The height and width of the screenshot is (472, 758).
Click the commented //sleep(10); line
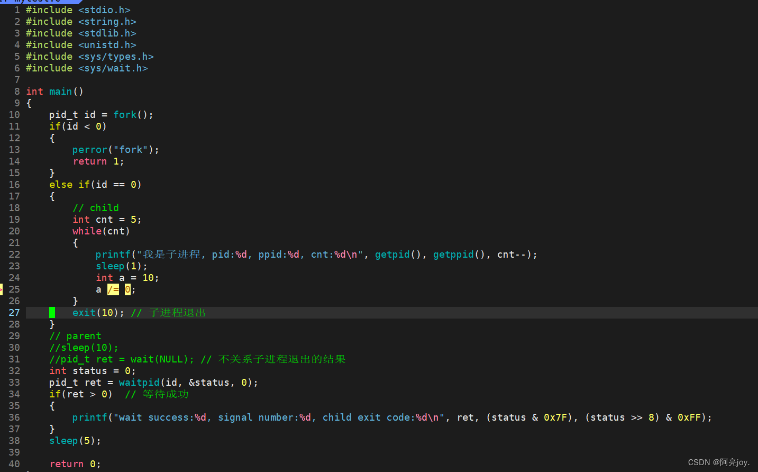[84, 348]
